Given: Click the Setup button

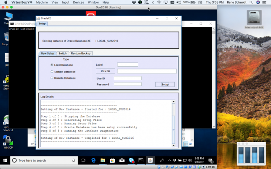Looking at the screenshot, I should (x=165, y=84).
